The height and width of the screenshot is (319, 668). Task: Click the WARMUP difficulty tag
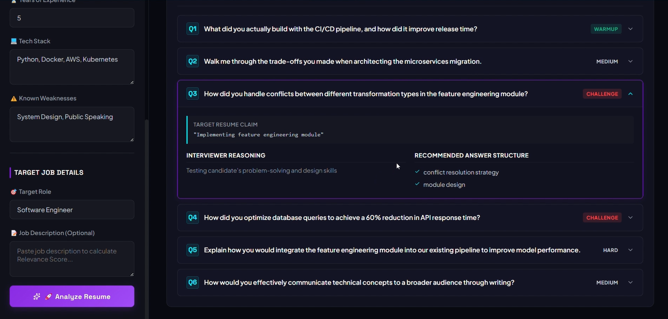click(x=606, y=29)
